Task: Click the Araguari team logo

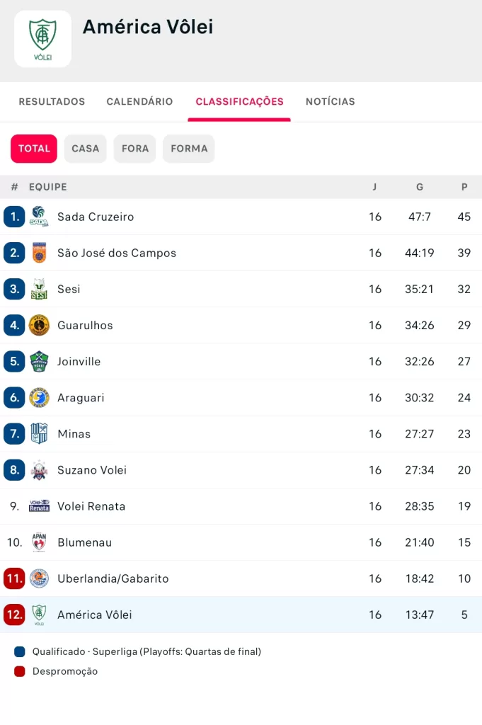Action: [x=39, y=397]
